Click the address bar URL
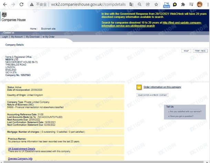 88,4
